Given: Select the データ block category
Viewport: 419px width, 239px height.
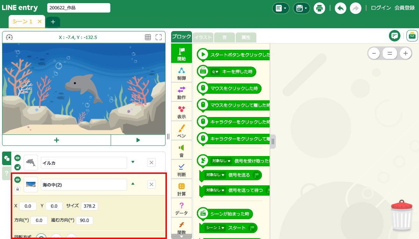Looking at the screenshot, I should pyautogui.click(x=182, y=208).
